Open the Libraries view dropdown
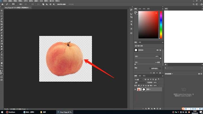This screenshot has width=203, height=114. (169, 74)
